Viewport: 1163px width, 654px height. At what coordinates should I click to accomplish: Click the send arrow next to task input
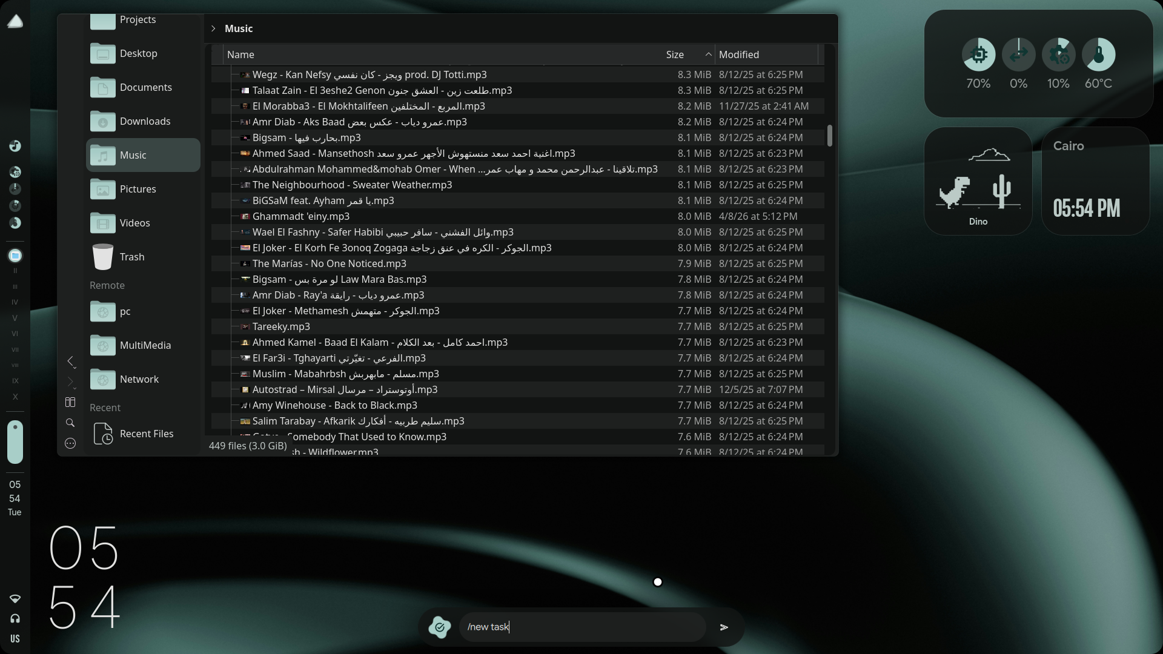click(x=724, y=627)
